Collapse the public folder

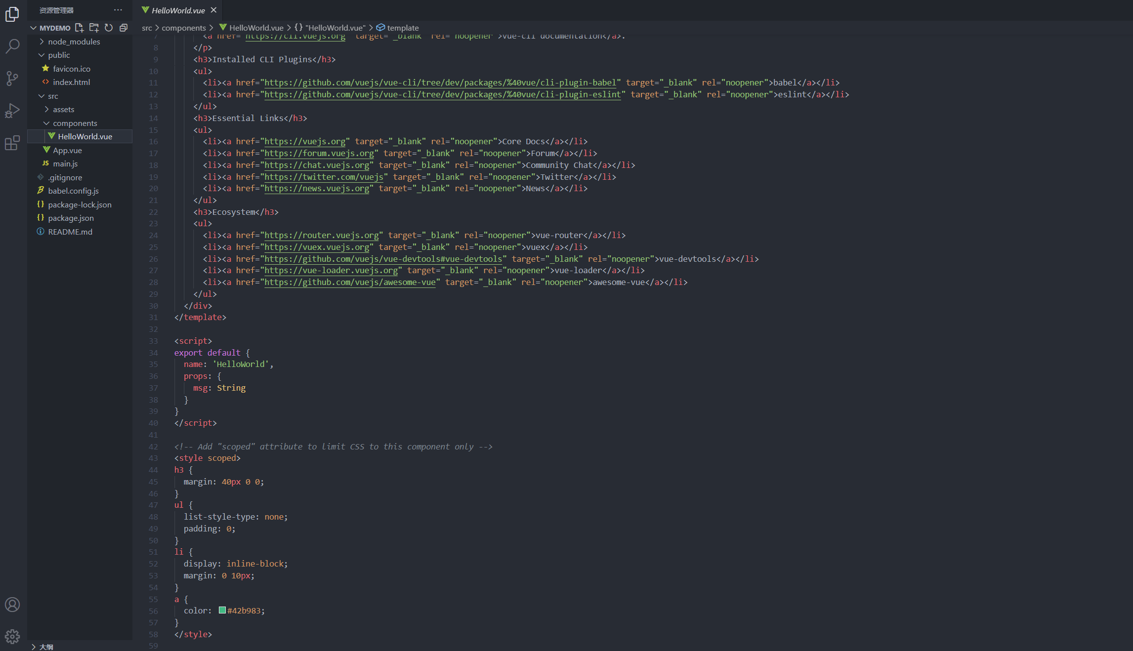(59, 55)
